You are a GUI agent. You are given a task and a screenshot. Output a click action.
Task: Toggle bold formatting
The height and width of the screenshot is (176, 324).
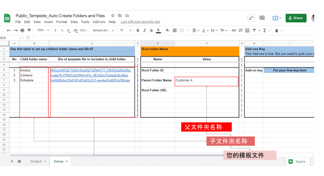(138, 31)
